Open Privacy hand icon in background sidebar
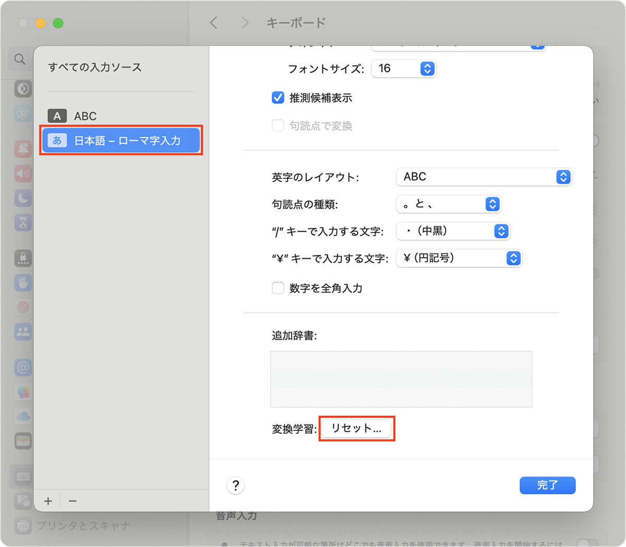Viewport: 626px width, 547px height. [x=23, y=283]
